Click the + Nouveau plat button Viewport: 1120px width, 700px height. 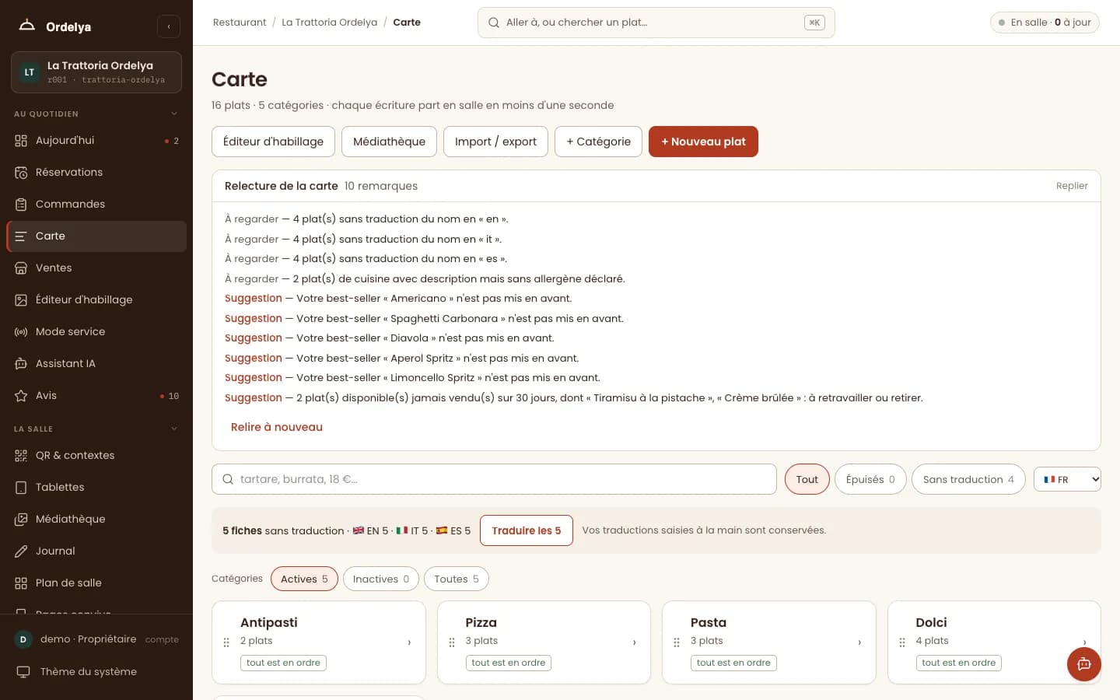[703, 142]
